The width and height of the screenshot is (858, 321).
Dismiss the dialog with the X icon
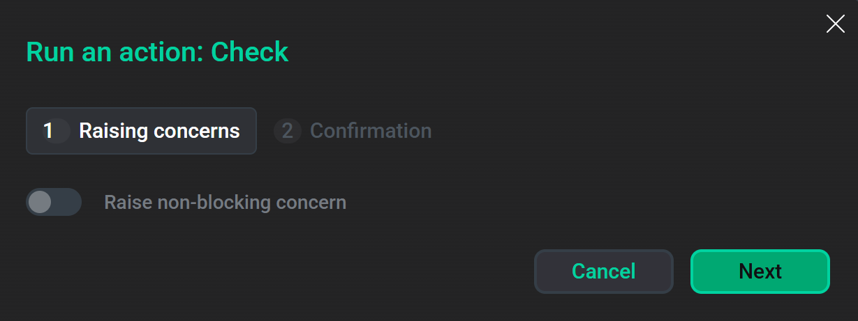click(x=835, y=24)
